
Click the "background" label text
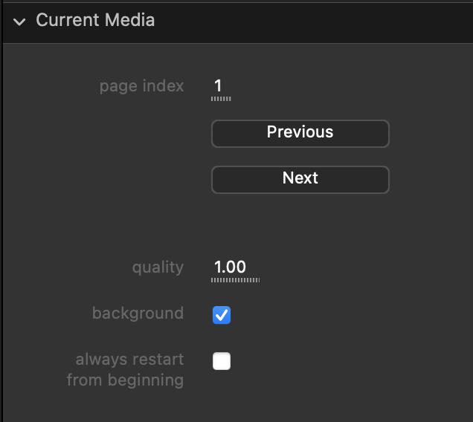point(138,314)
